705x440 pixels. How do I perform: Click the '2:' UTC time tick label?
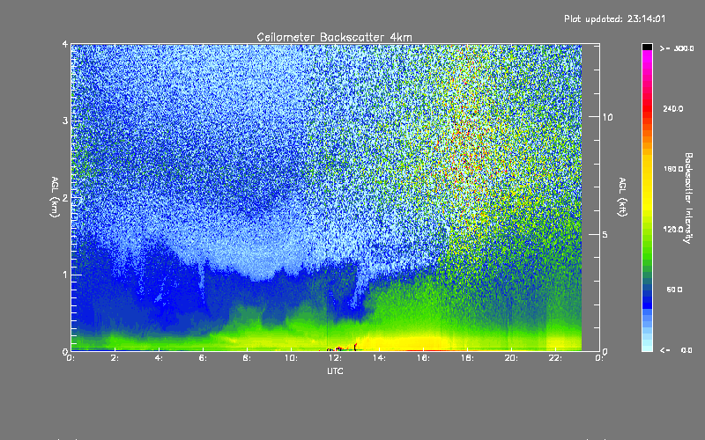pyautogui.click(x=115, y=358)
